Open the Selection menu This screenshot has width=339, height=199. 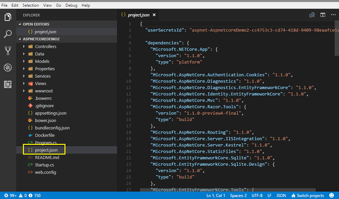pos(31,5)
